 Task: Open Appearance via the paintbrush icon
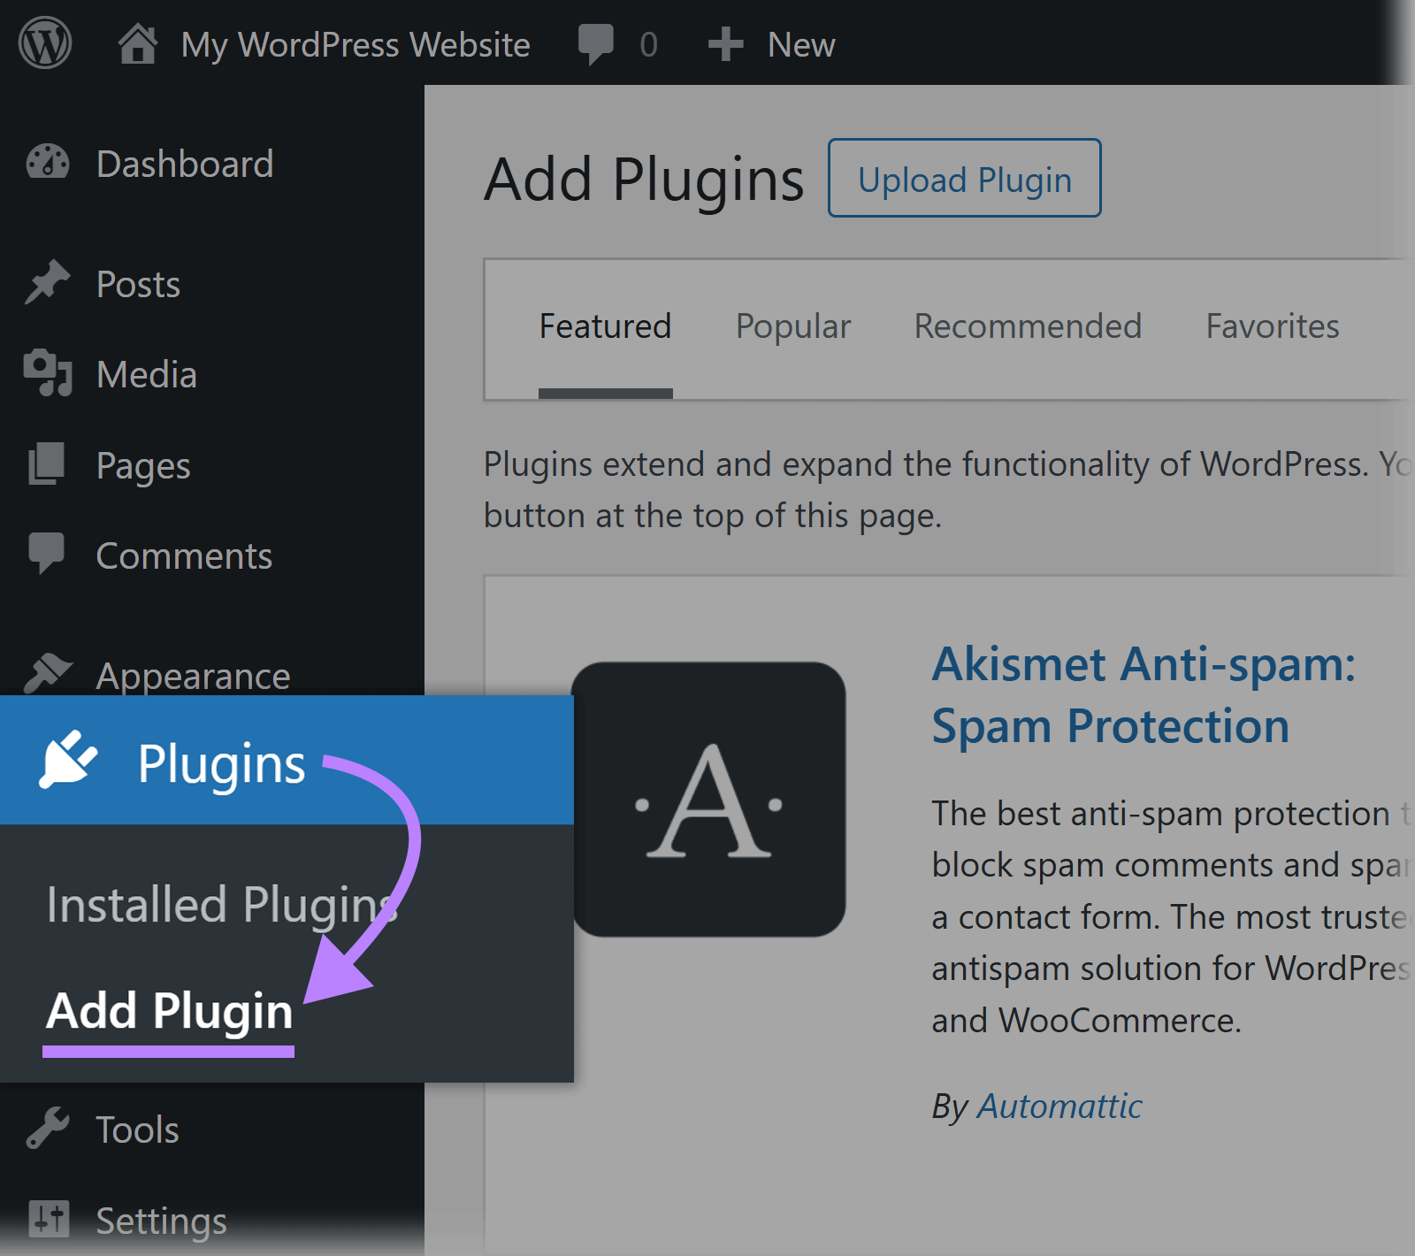coord(48,674)
